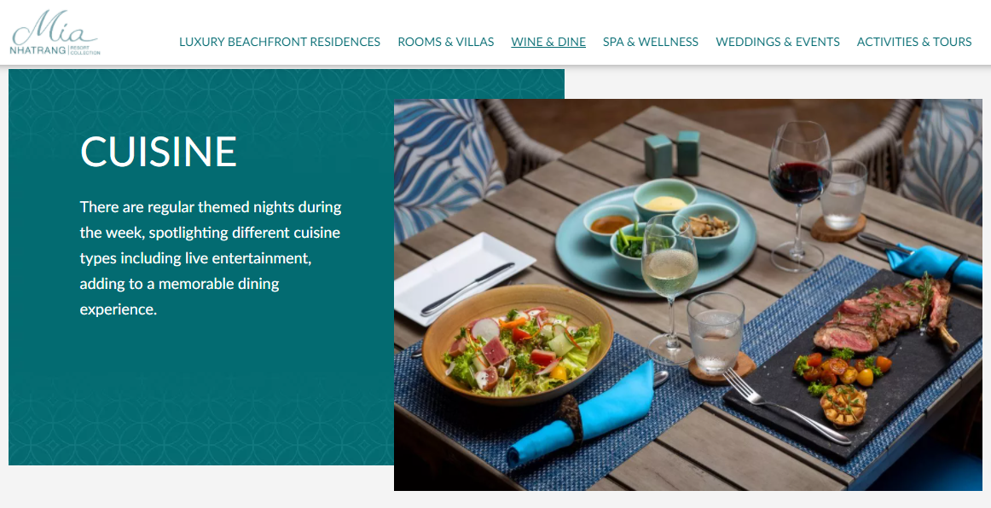The image size is (991, 508).
Task: Open the Activities & Tours link
Action: 914,42
